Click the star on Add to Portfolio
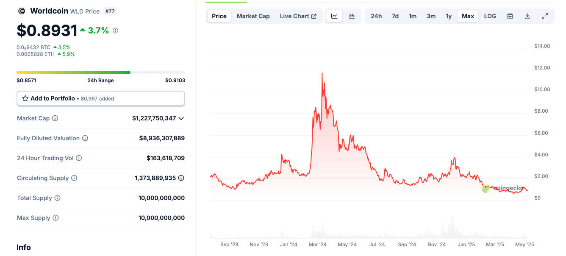This screenshot has height=256, width=566. click(x=25, y=98)
